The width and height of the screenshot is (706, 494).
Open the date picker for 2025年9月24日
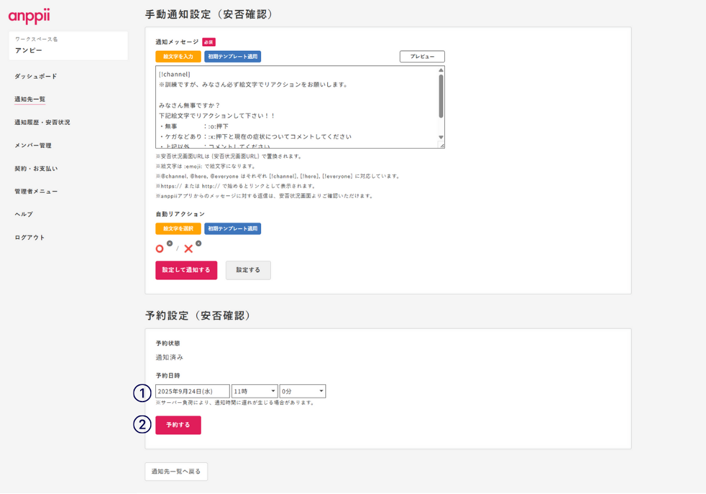[192, 392]
